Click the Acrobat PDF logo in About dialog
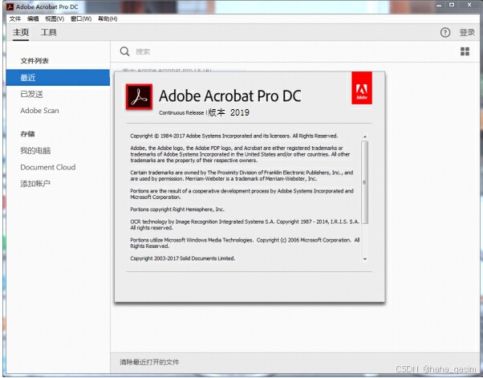The width and height of the screenshot is (483, 378). pos(139,97)
